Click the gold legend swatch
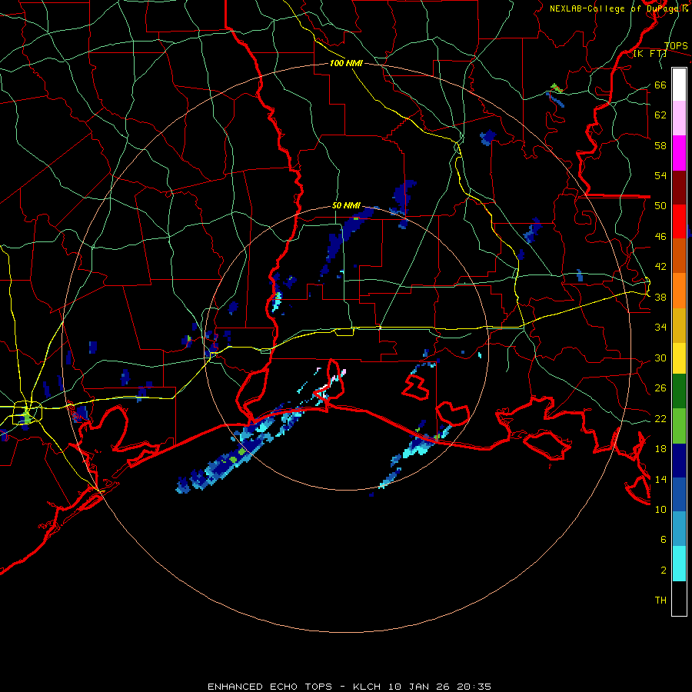The height and width of the screenshot is (692, 692). (x=679, y=325)
